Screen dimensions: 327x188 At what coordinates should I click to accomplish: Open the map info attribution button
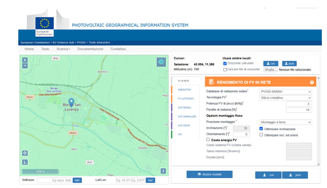(163, 171)
